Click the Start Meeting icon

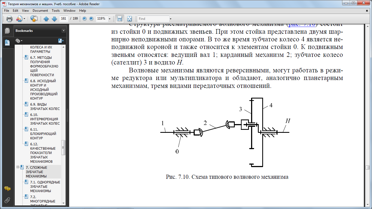tap(34, 19)
